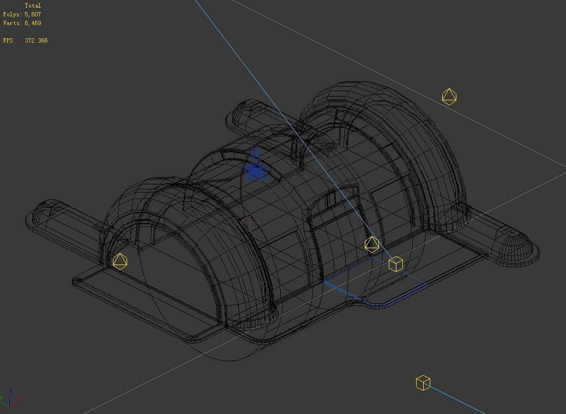Select the yellow light helper above the model's right dome
The height and width of the screenshot is (414, 566).
coord(449,97)
